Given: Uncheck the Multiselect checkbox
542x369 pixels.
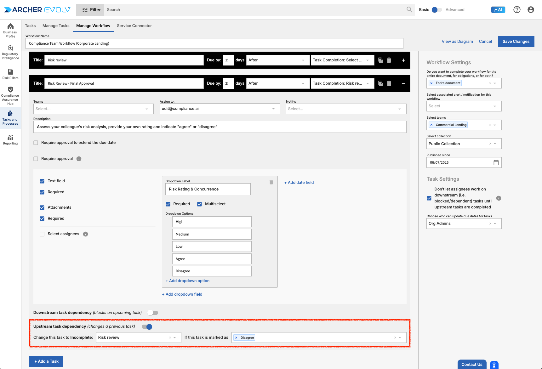Looking at the screenshot, I should (199, 204).
